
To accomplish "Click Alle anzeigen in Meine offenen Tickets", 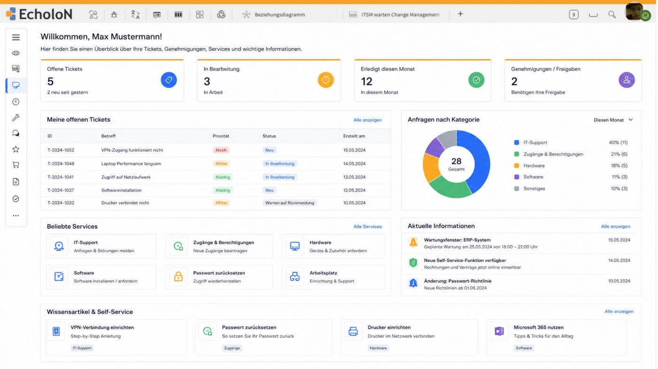I will click(368, 120).
